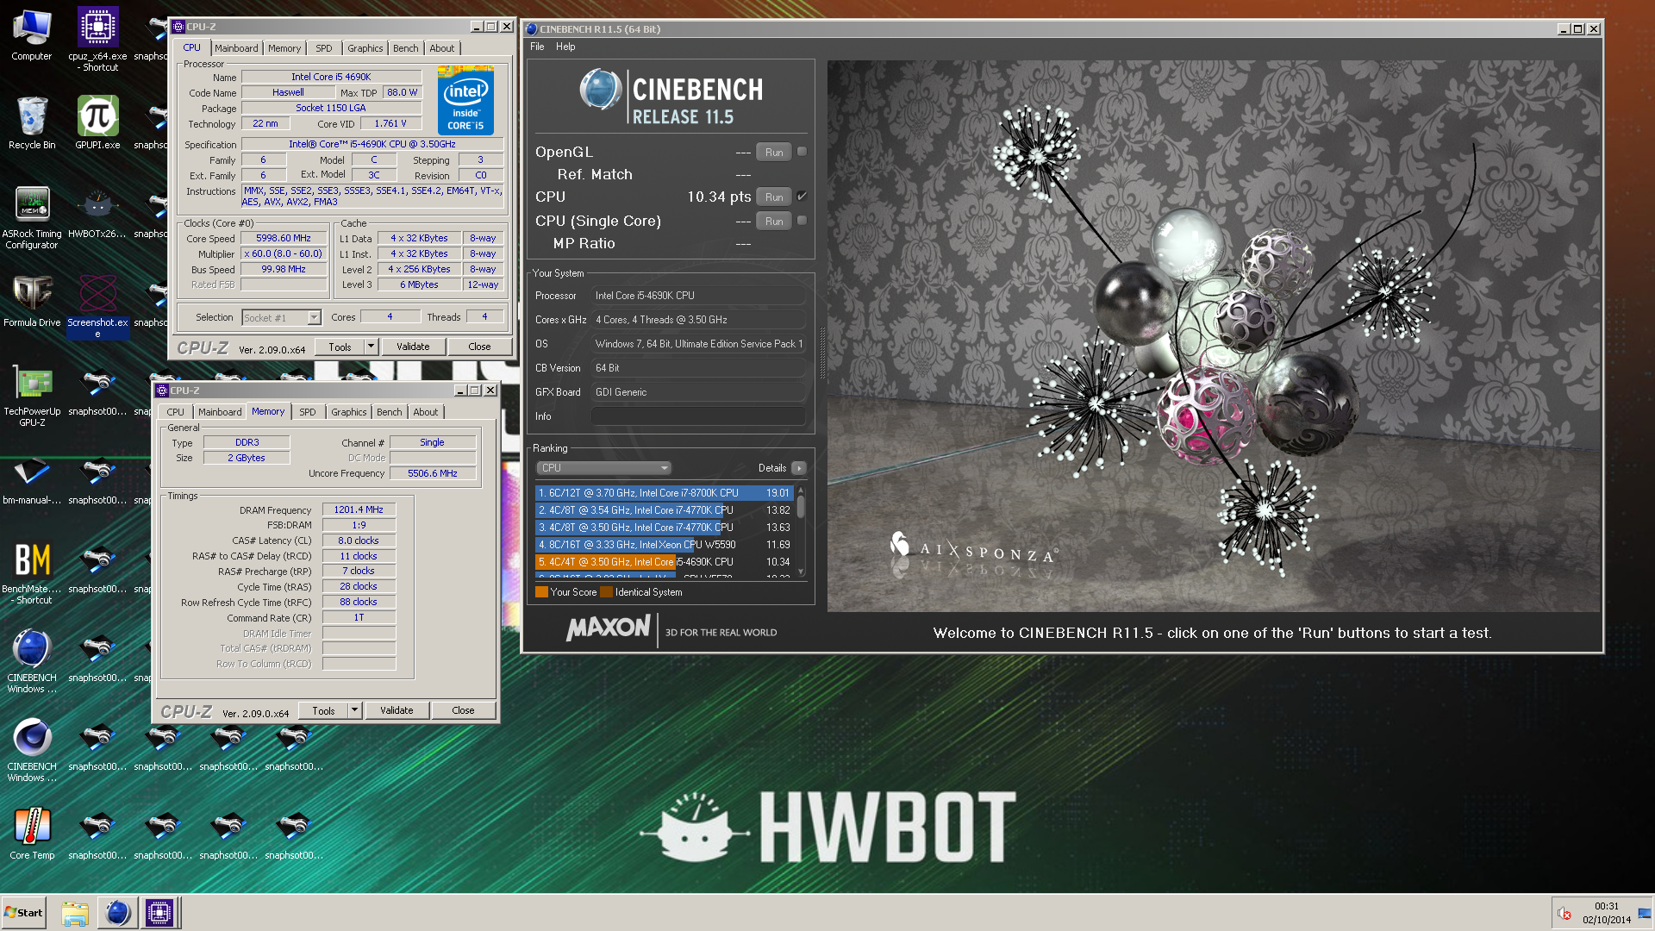Open Mainboard tab in Memory CPU-Z window

tap(220, 412)
